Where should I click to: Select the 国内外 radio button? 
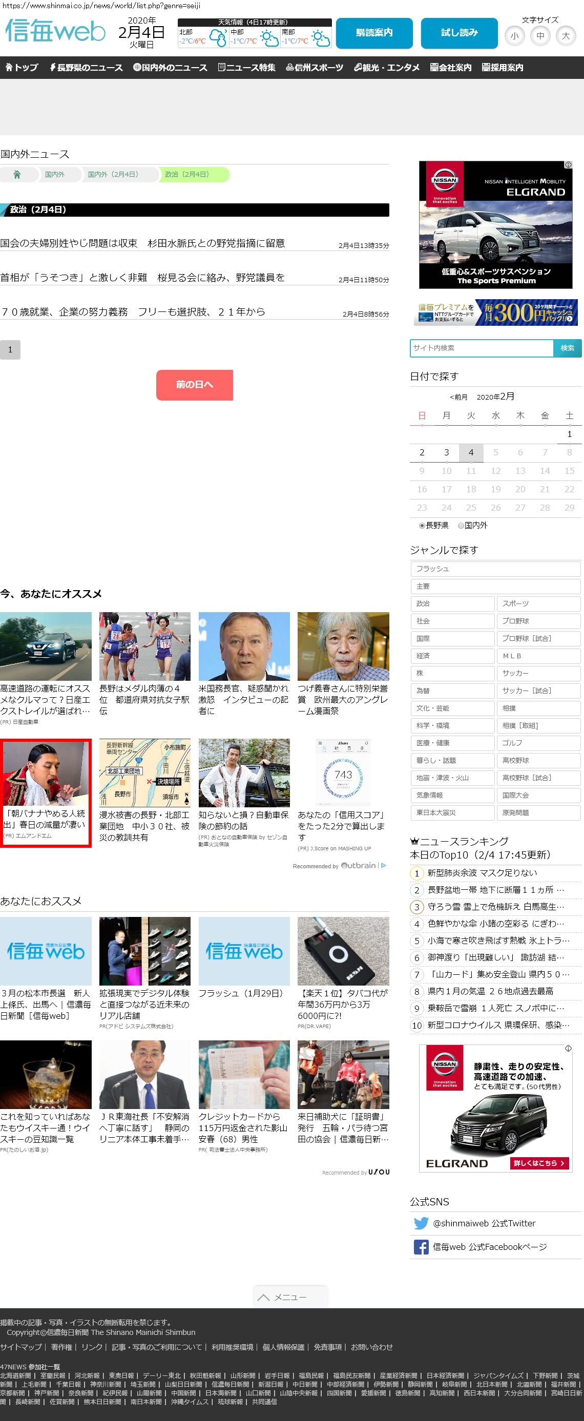pyautogui.click(x=461, y=526)
